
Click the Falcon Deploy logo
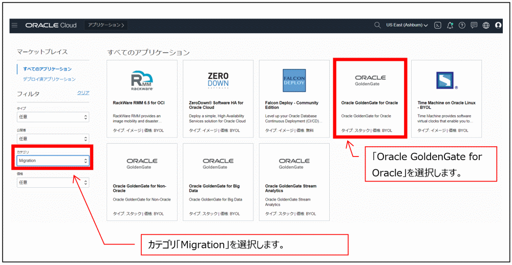pos(294,80)
